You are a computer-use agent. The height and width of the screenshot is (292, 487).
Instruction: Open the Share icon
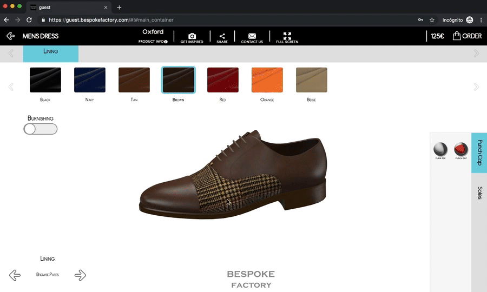click(x=222, y=36)
